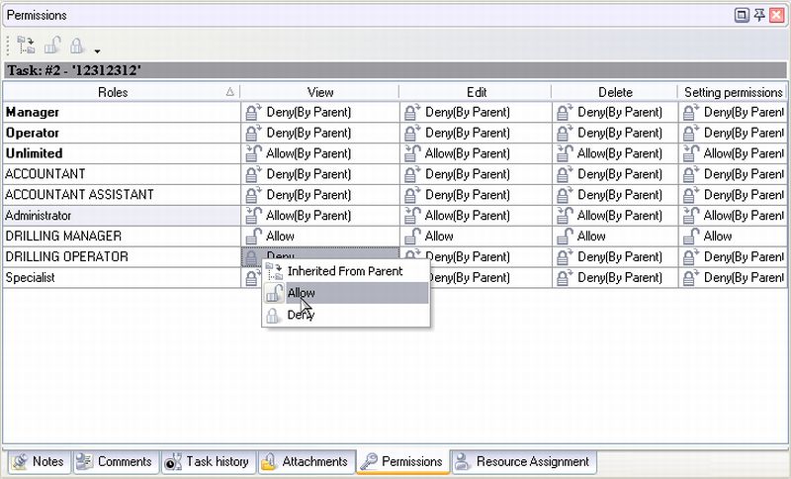791x479 pixels.
Task: Pick Deny from the permission popup menu
Action: click(x=301, y=316)
